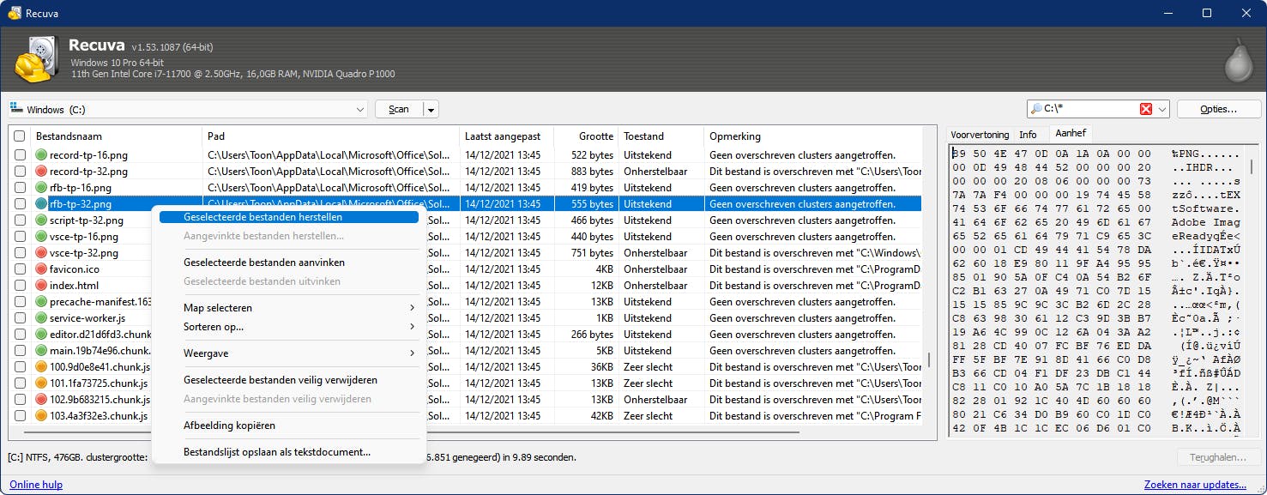Image resolution: width=1267 pixels, height=495 pixels.
Task: Sort by the Bestandsnaam column header
Action: pyautogui.click(x=116, y=136)
